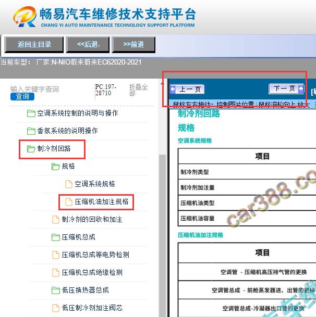Click document icon of 压缩机油加注规格
The width and height of the screenshot is (316, 317).
pyautogui.click(x=68, y=202)
